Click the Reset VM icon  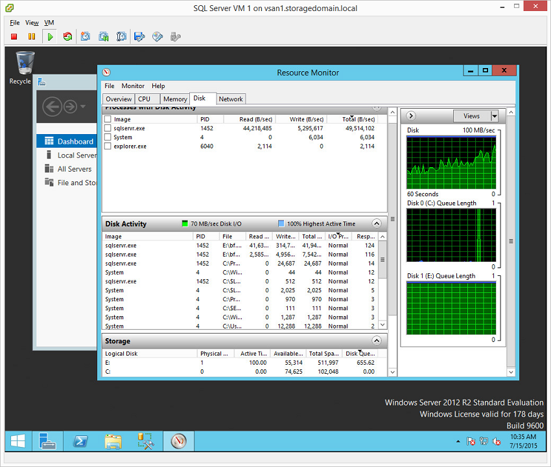tap(67, 36)
